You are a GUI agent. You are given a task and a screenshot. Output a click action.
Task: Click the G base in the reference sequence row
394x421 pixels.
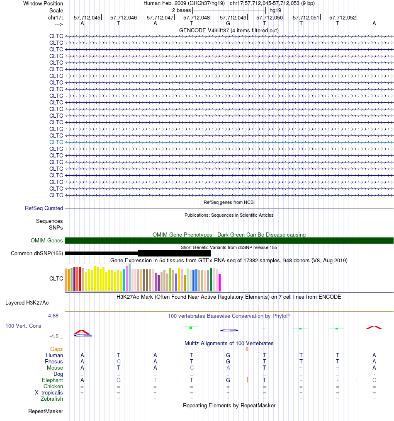tap(228, 23)
